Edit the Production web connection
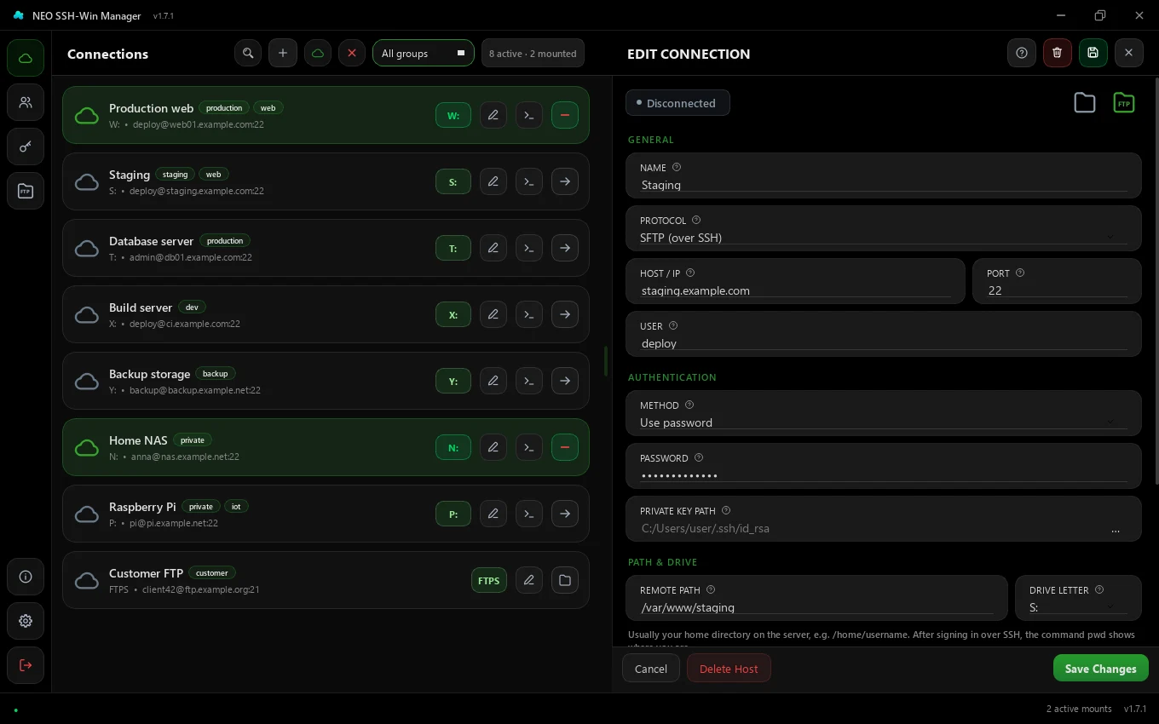Image resolution: width=1159 pixels, height=724 pixels. 493,115
